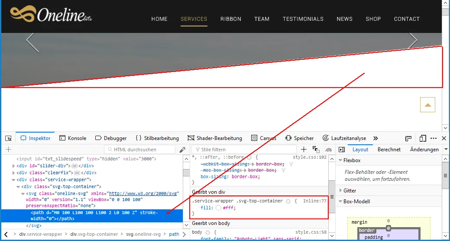Go to the HOME nav link
Screen dimensions: 450x241
pos(159,19)
